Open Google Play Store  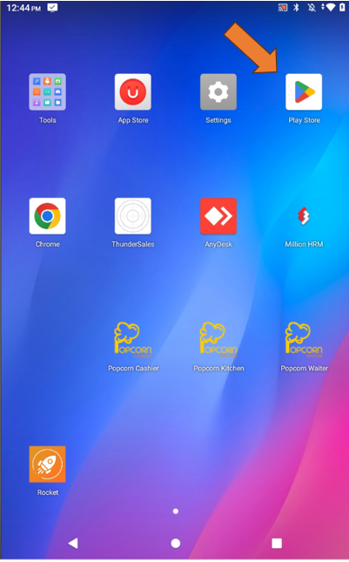[x=304, y=91]
